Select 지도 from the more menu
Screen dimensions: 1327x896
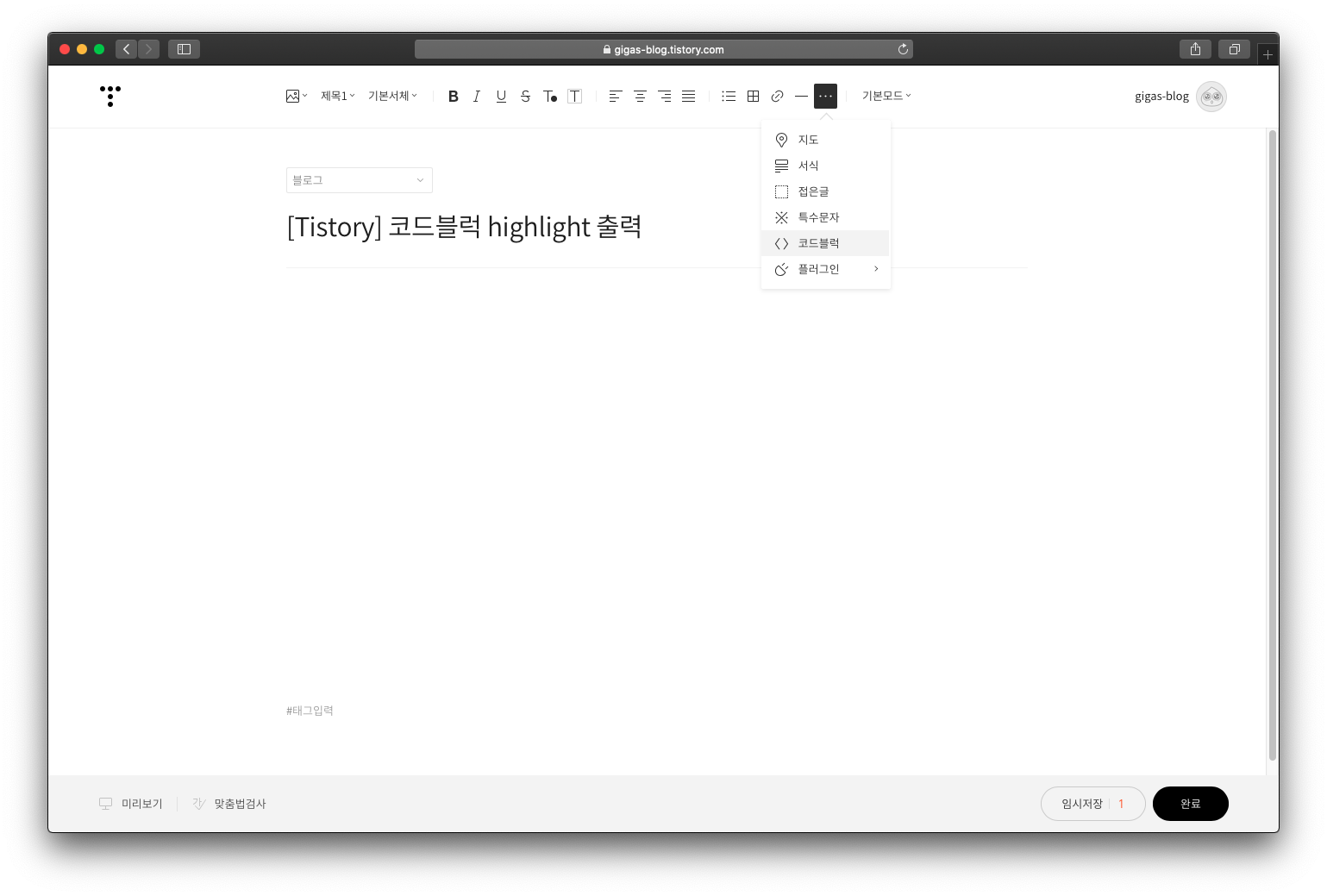pos(825,140)
